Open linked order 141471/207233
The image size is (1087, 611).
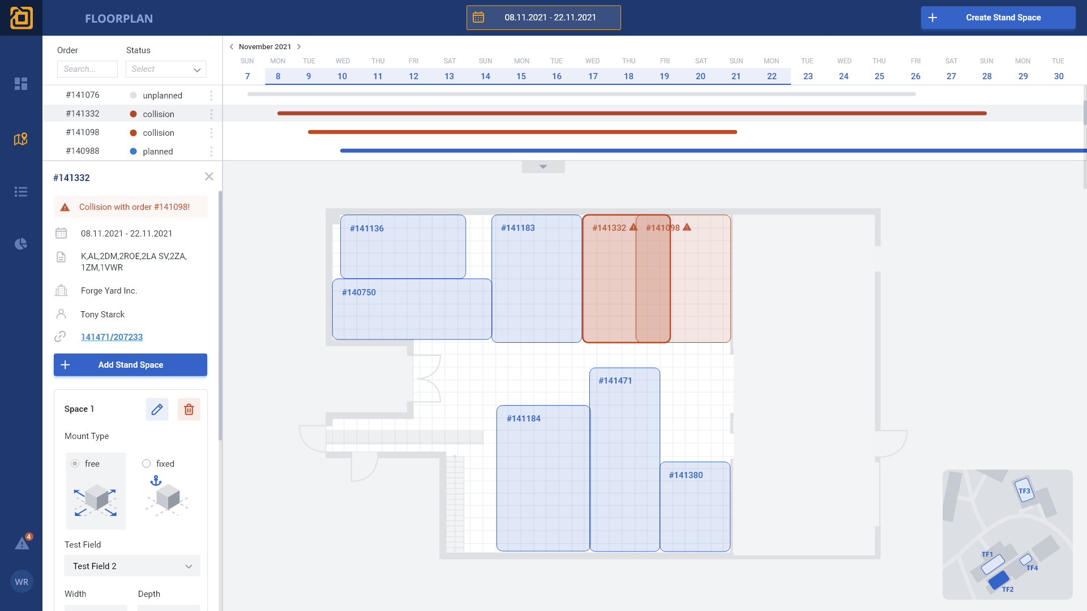pyautogui.click(x=112, y=337)
